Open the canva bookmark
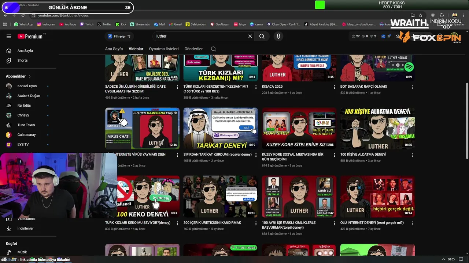 click(256, 24)
